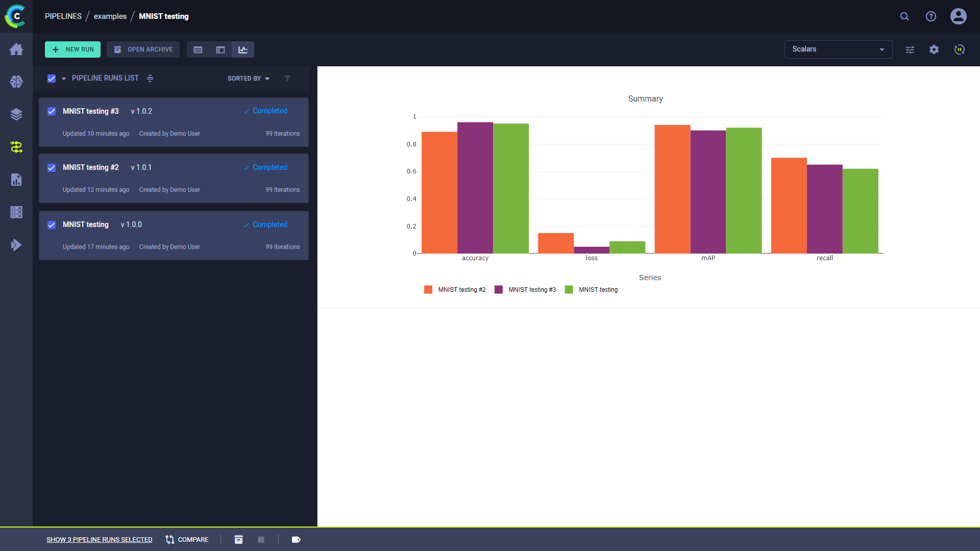This screenshot has height=551, width=980.
Task: Click the settings gear icon top right
Action: pyautogui.click(x=934, y=49)
